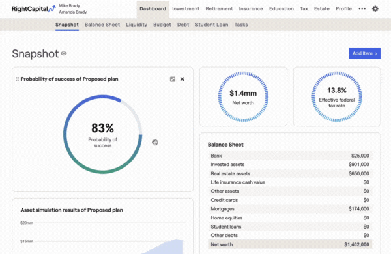This screenshot has height=254, width=391.
Task: Open the Profile tab
Action: click(343, 8)
